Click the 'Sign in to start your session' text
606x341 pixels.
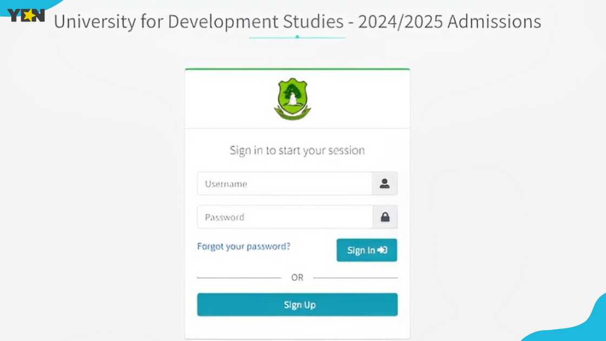tap(297, 150)
